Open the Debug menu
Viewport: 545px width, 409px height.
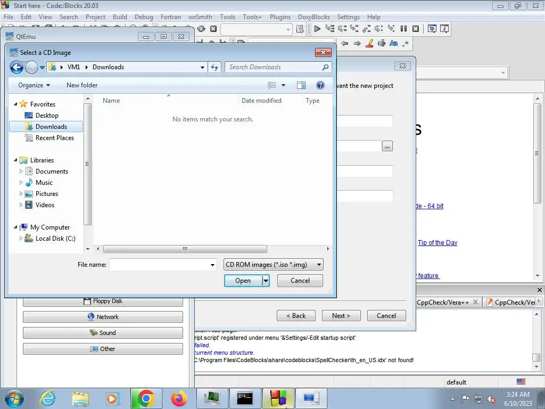pyautogui.click(x=144, y=17)
